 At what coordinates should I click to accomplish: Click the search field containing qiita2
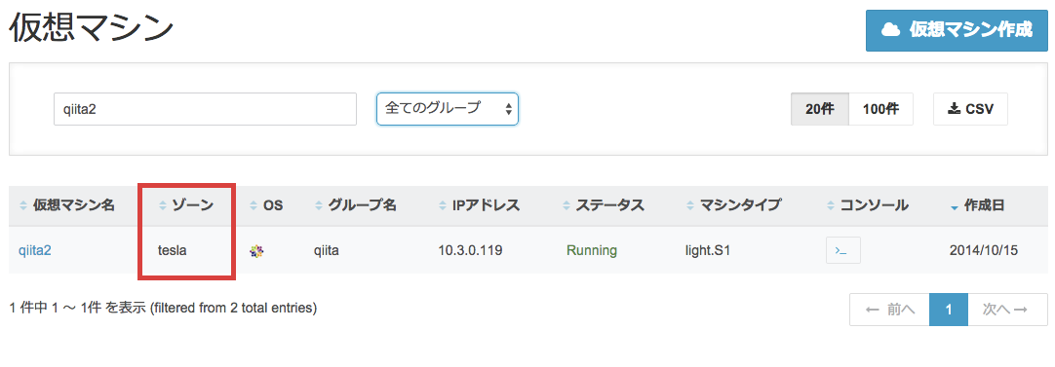(x=205, y=109)
